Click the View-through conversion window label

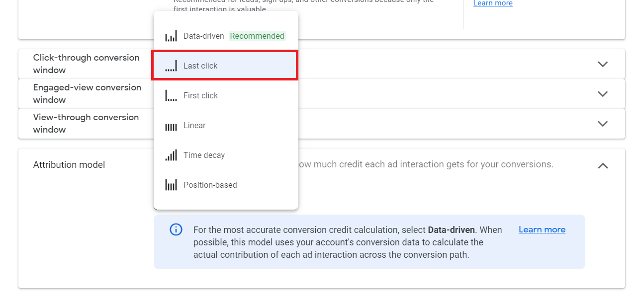86,123
